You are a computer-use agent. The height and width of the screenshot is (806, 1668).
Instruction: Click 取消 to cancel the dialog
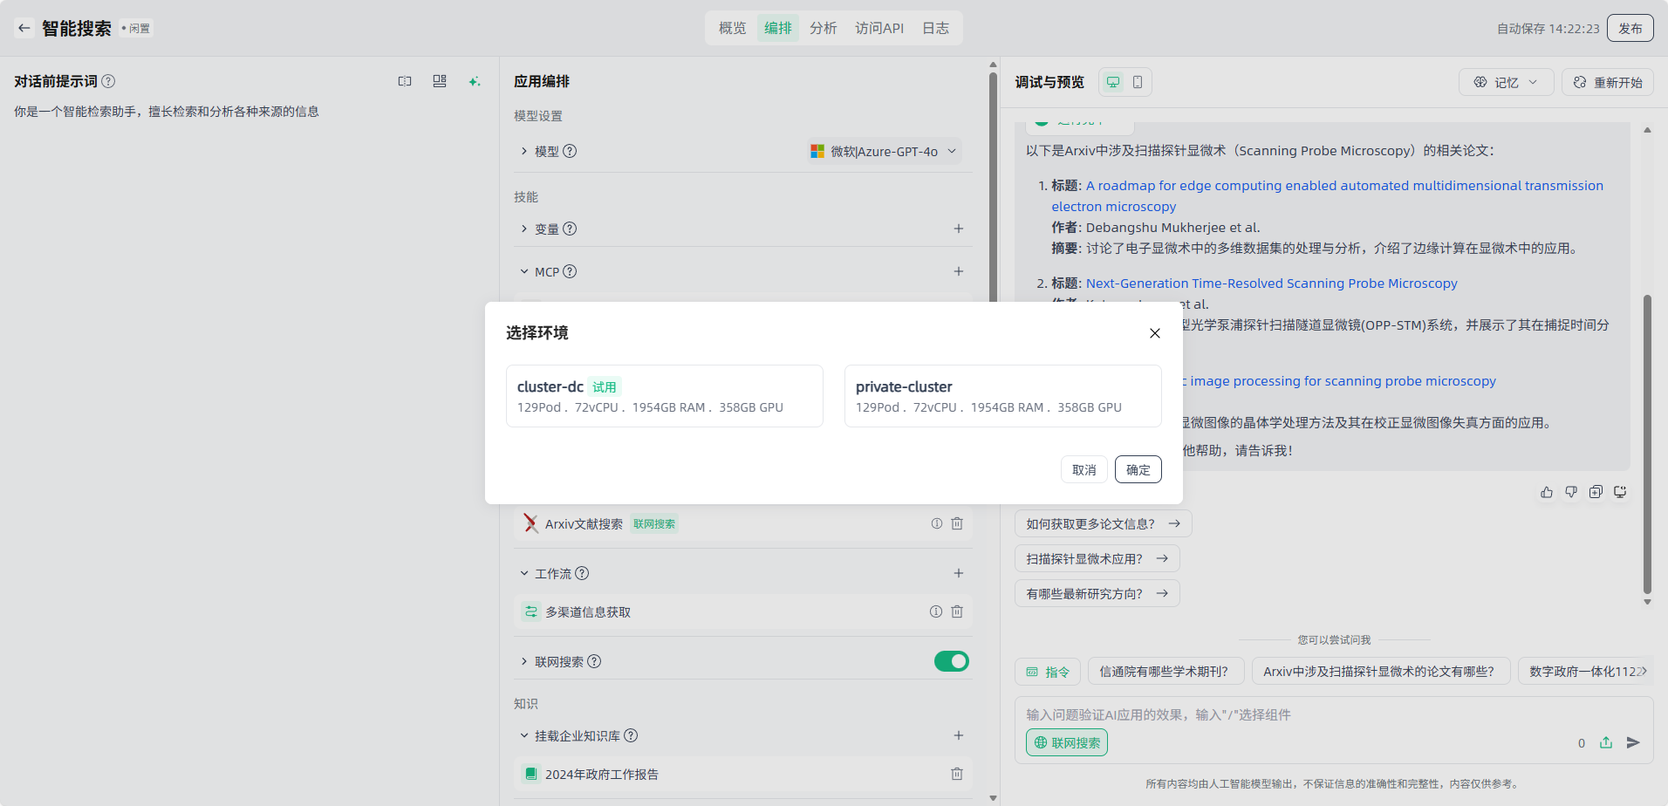pos(1084,469)
